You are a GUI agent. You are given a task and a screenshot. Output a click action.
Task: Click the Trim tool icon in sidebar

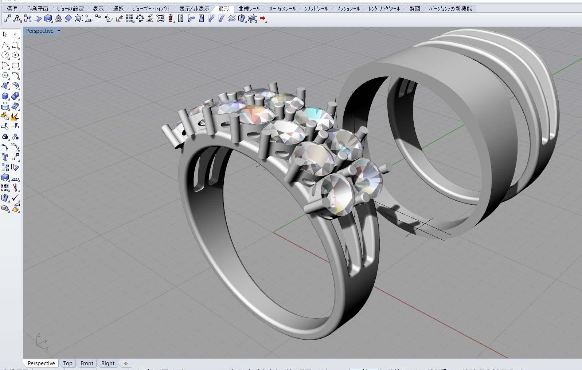tap(5, 126)
